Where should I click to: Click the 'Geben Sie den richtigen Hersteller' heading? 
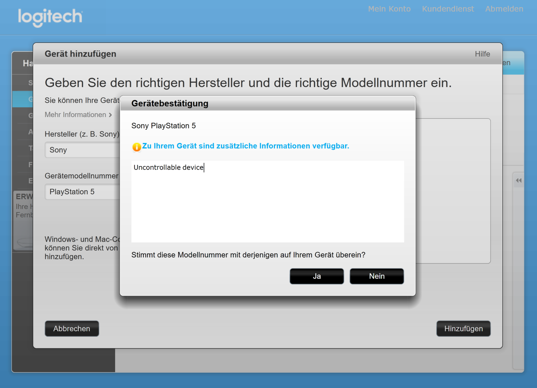click(x=248, y=83)
